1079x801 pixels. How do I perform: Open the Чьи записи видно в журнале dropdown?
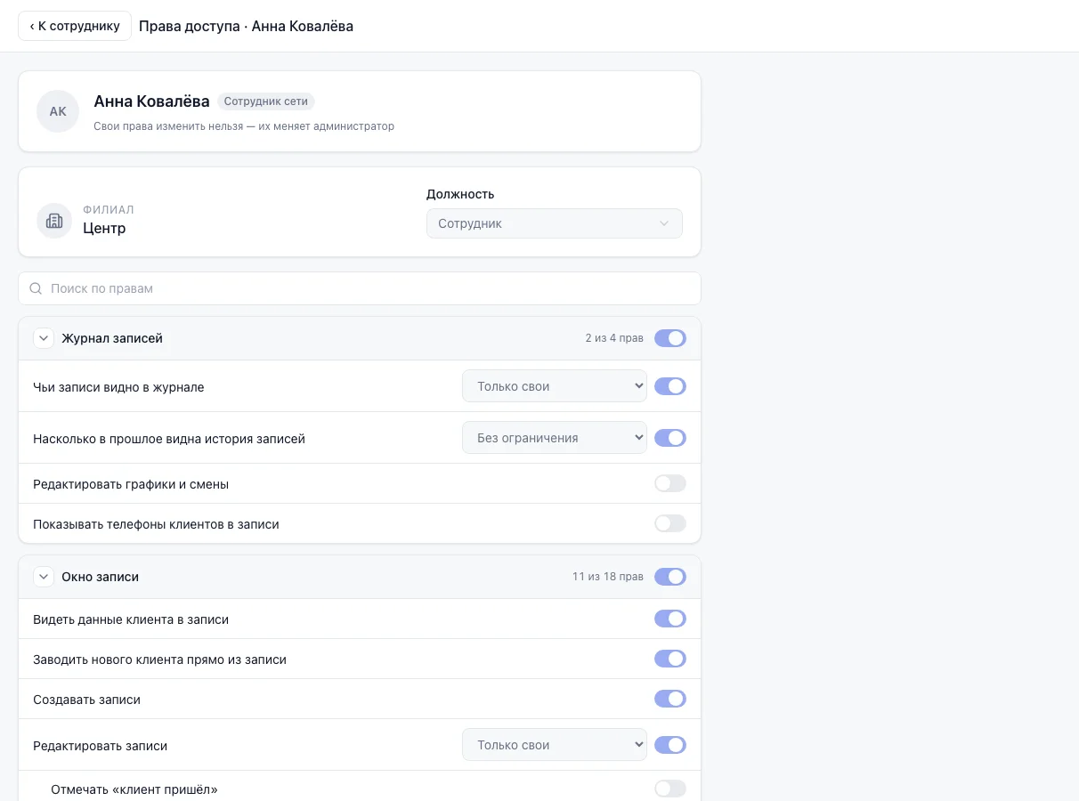[x=555, y=386]
